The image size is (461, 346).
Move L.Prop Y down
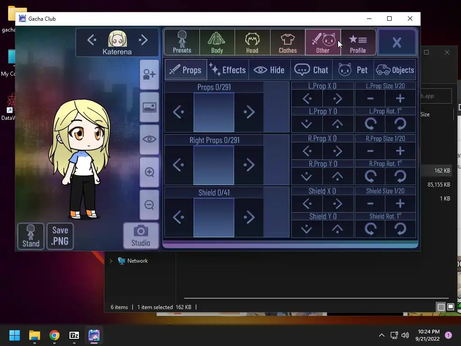click(307, 123)
